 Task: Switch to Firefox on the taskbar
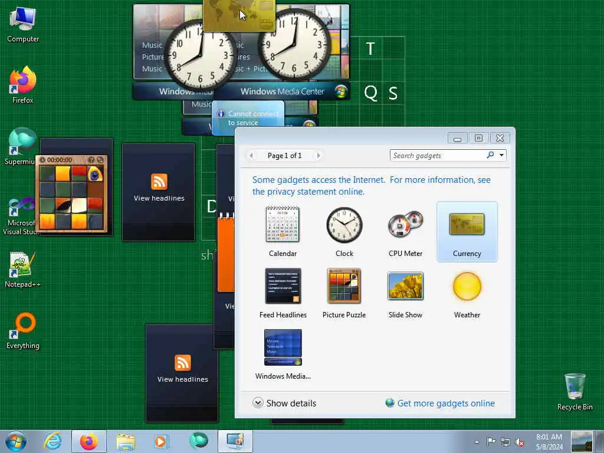pyautogui.click(x=89, y=441)
